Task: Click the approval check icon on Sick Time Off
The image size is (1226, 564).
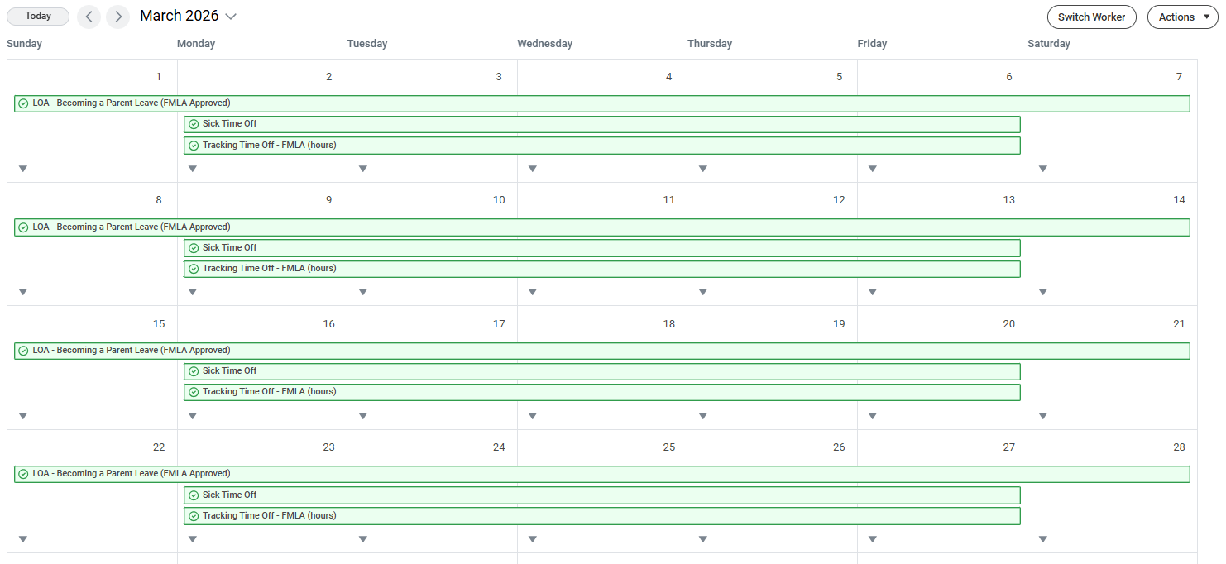Action: pos(193,123)
